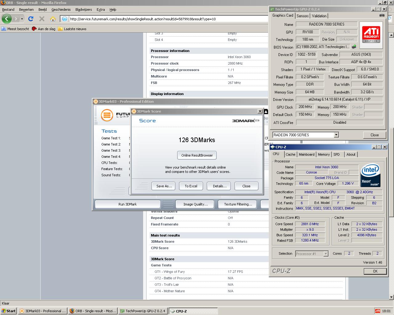
Task: Click the 3DMark Score dialog title icon
Action: (134, 111)
